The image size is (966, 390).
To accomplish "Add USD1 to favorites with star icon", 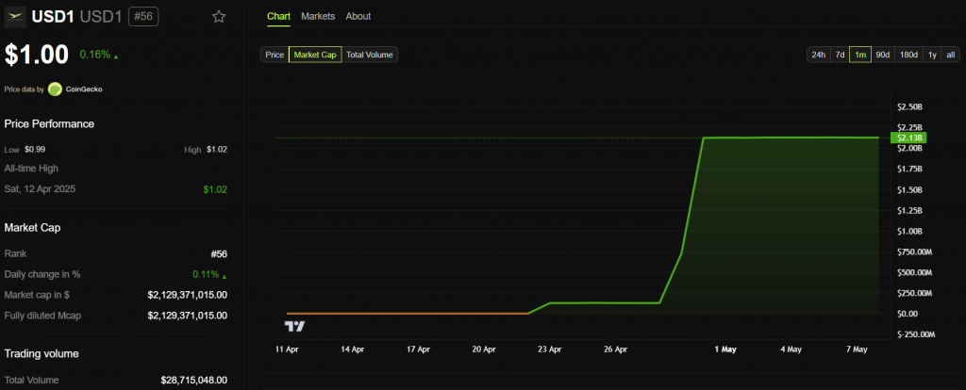I will [219, 17].
